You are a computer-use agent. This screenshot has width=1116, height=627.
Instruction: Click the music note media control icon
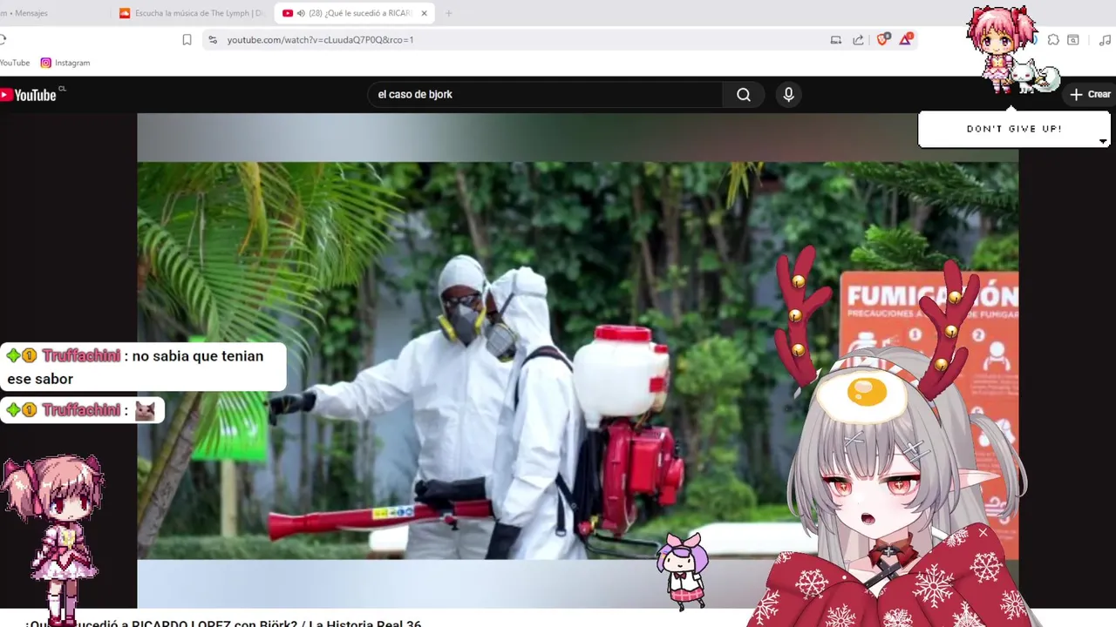click(1106, 40)
